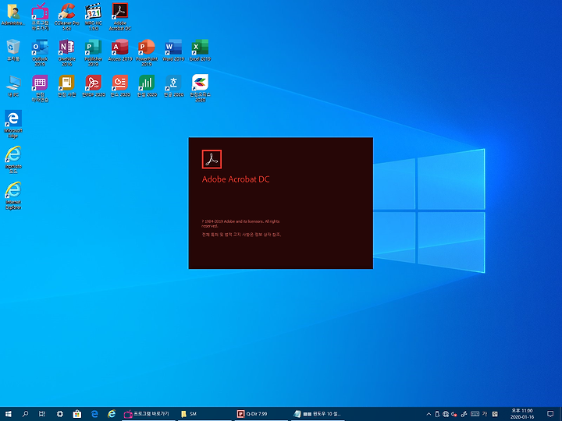Select the Hancom dictionary desktop shortcut
This screenshot has width=562, height=421.
point(66,86)
